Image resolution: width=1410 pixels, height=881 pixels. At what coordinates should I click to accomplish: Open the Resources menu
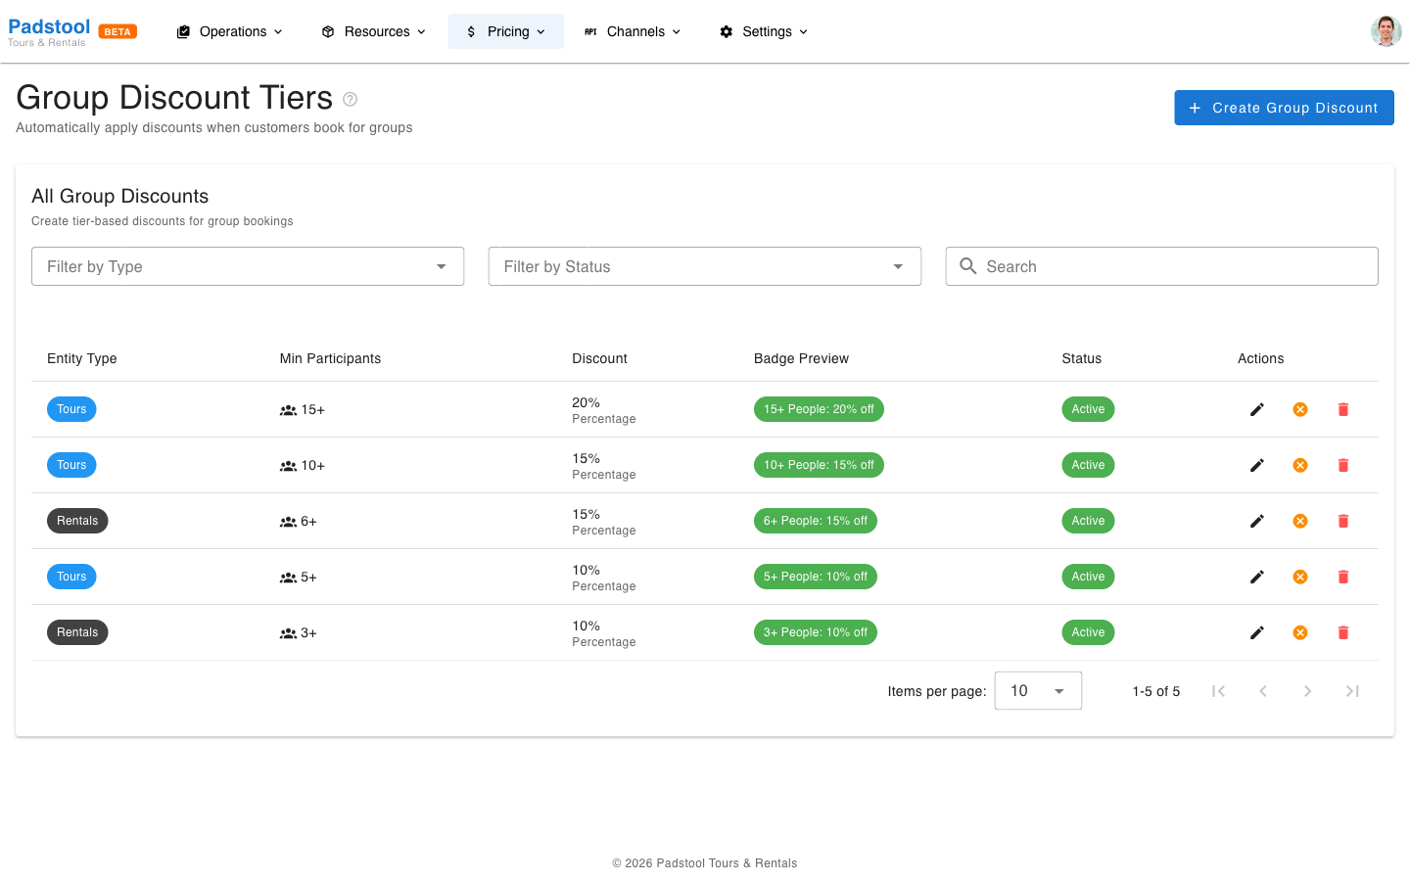click(x=374, y=31)
